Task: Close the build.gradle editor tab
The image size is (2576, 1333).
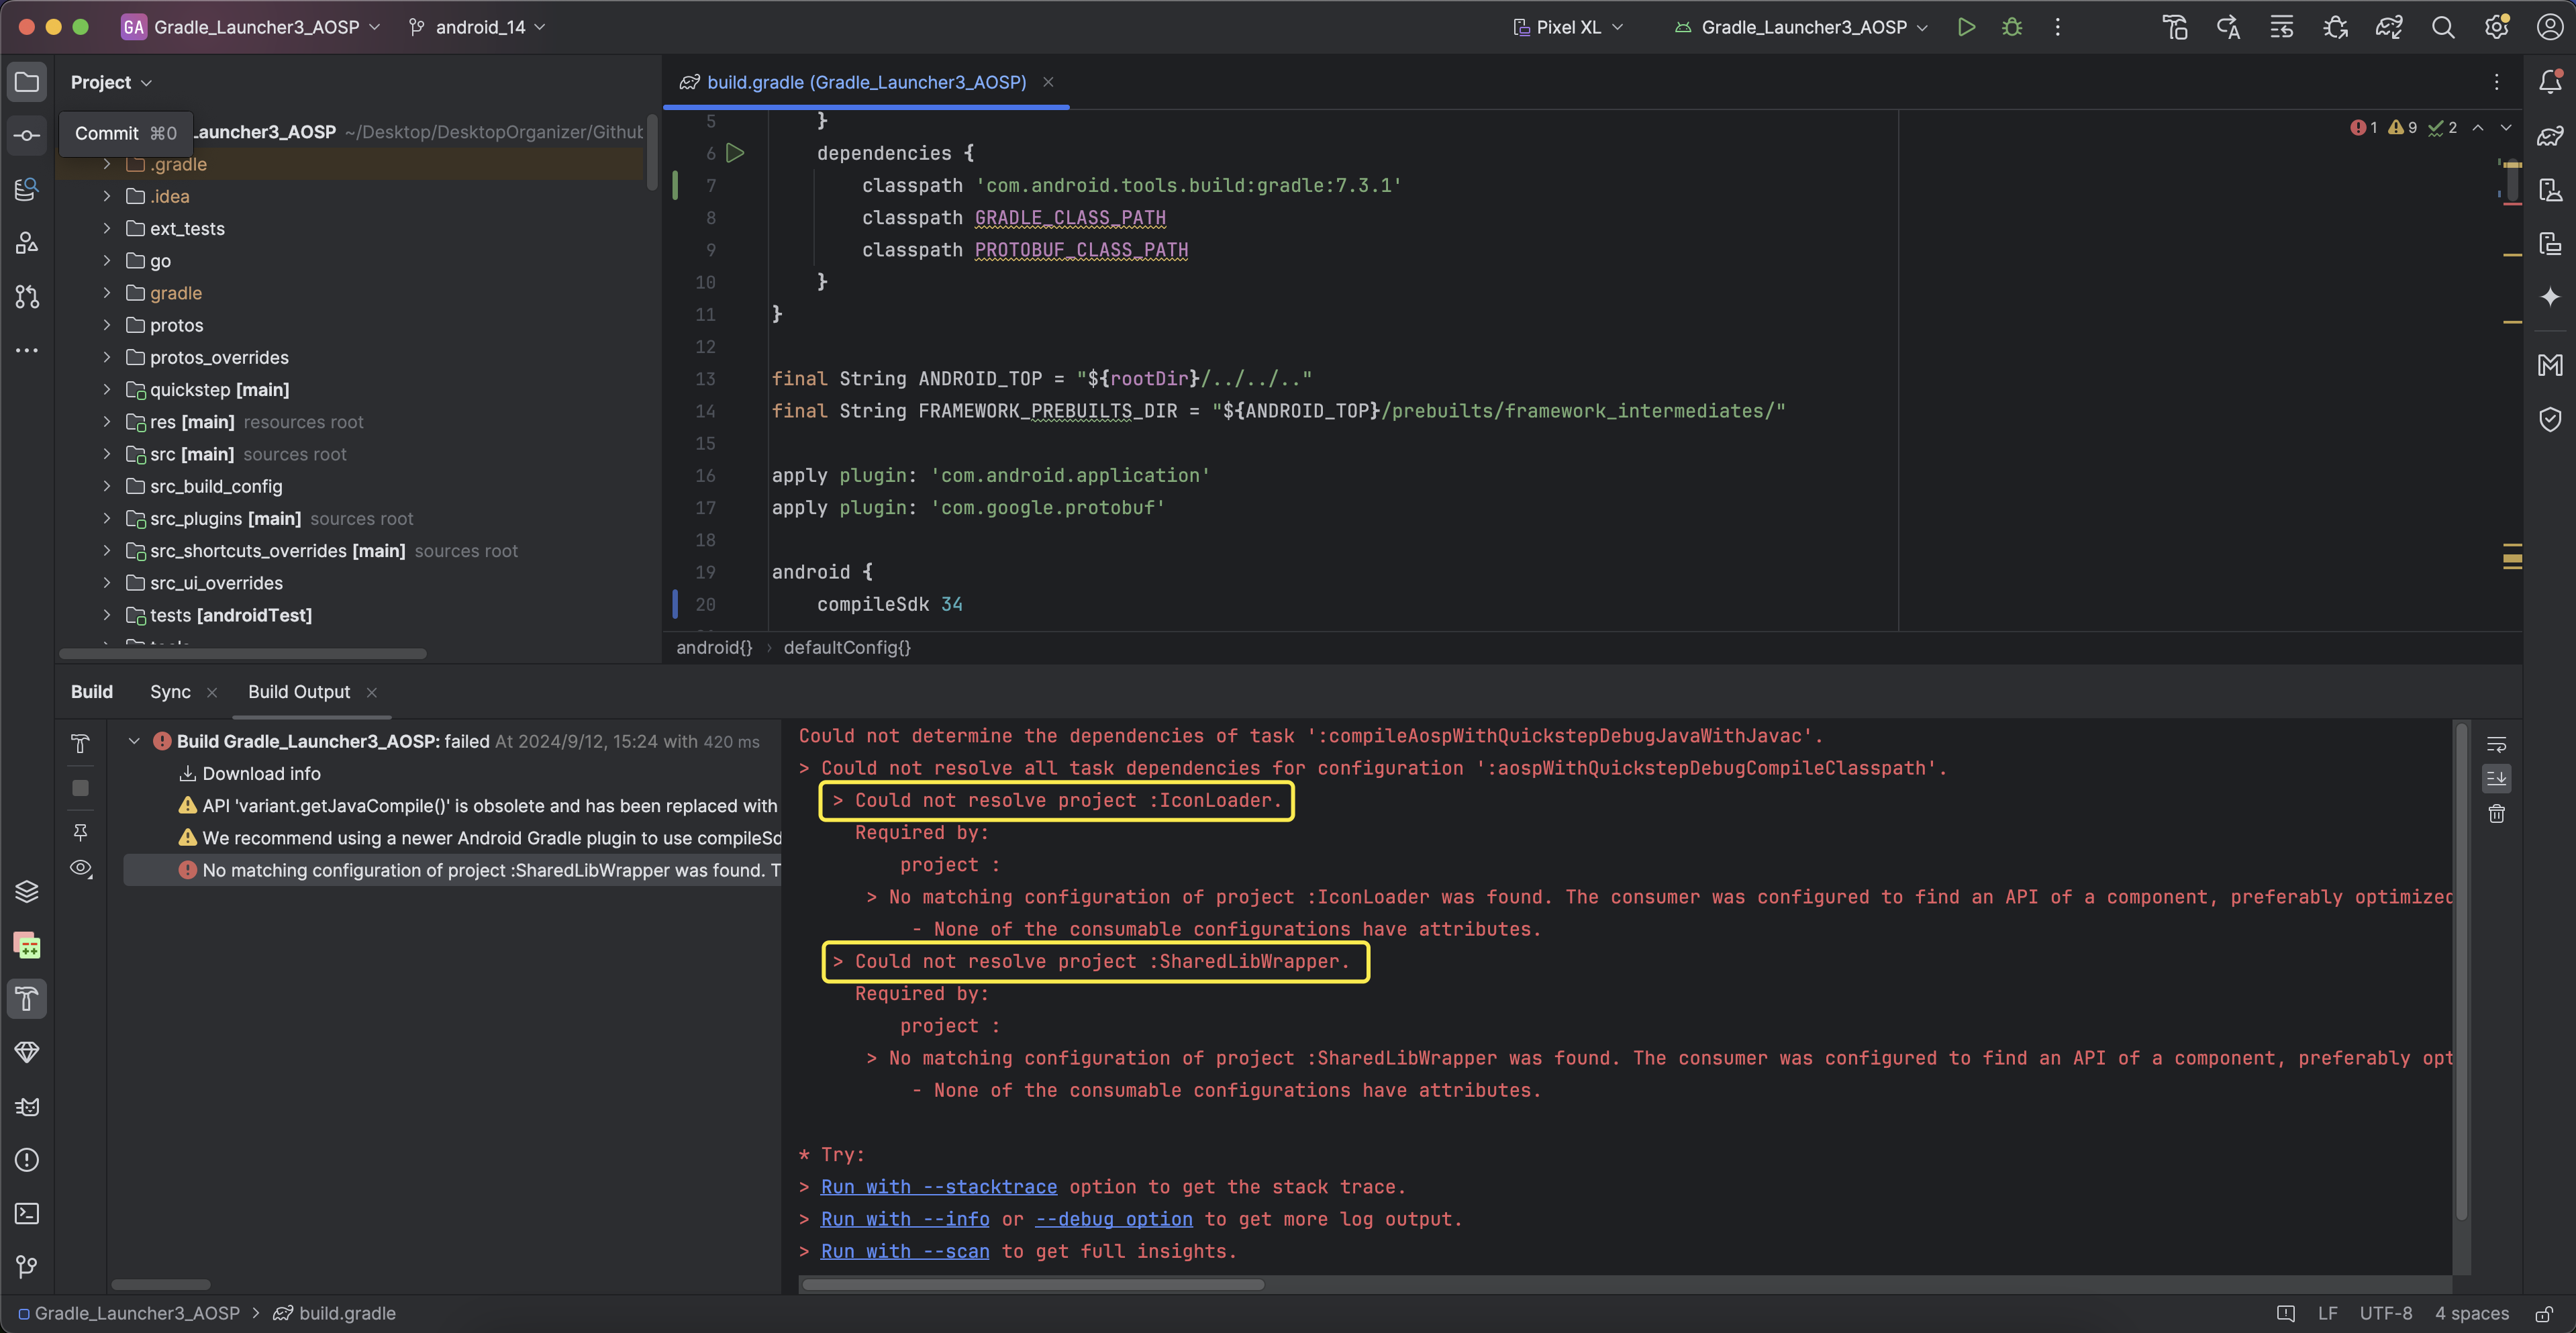Action: (1048, 82)
